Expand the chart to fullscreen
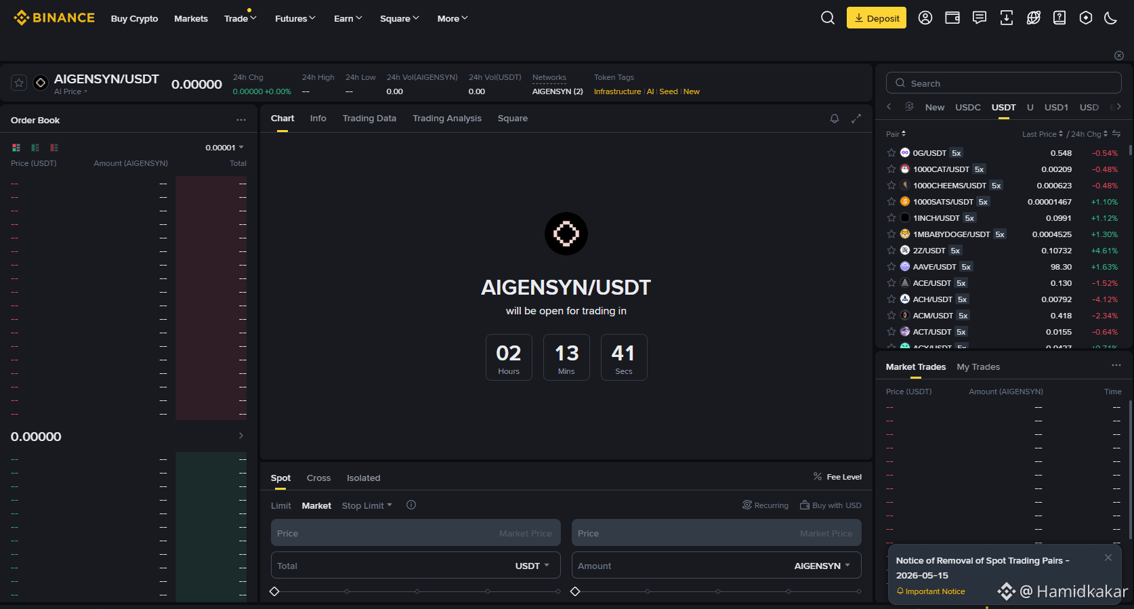The height and width of the screenshot is (609, 1134). tap(856, 119)
